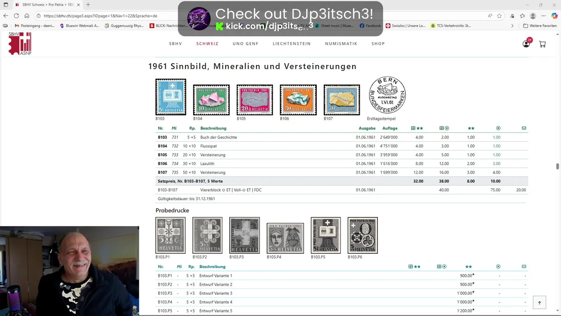The width and height of the screenshot is (561, 316).
Task: Click the B107 yellow stamp thumbnail
Action: click(342, 100)
